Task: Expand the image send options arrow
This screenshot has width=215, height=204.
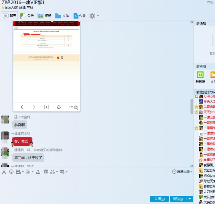Action: click(x=33, y=172)
